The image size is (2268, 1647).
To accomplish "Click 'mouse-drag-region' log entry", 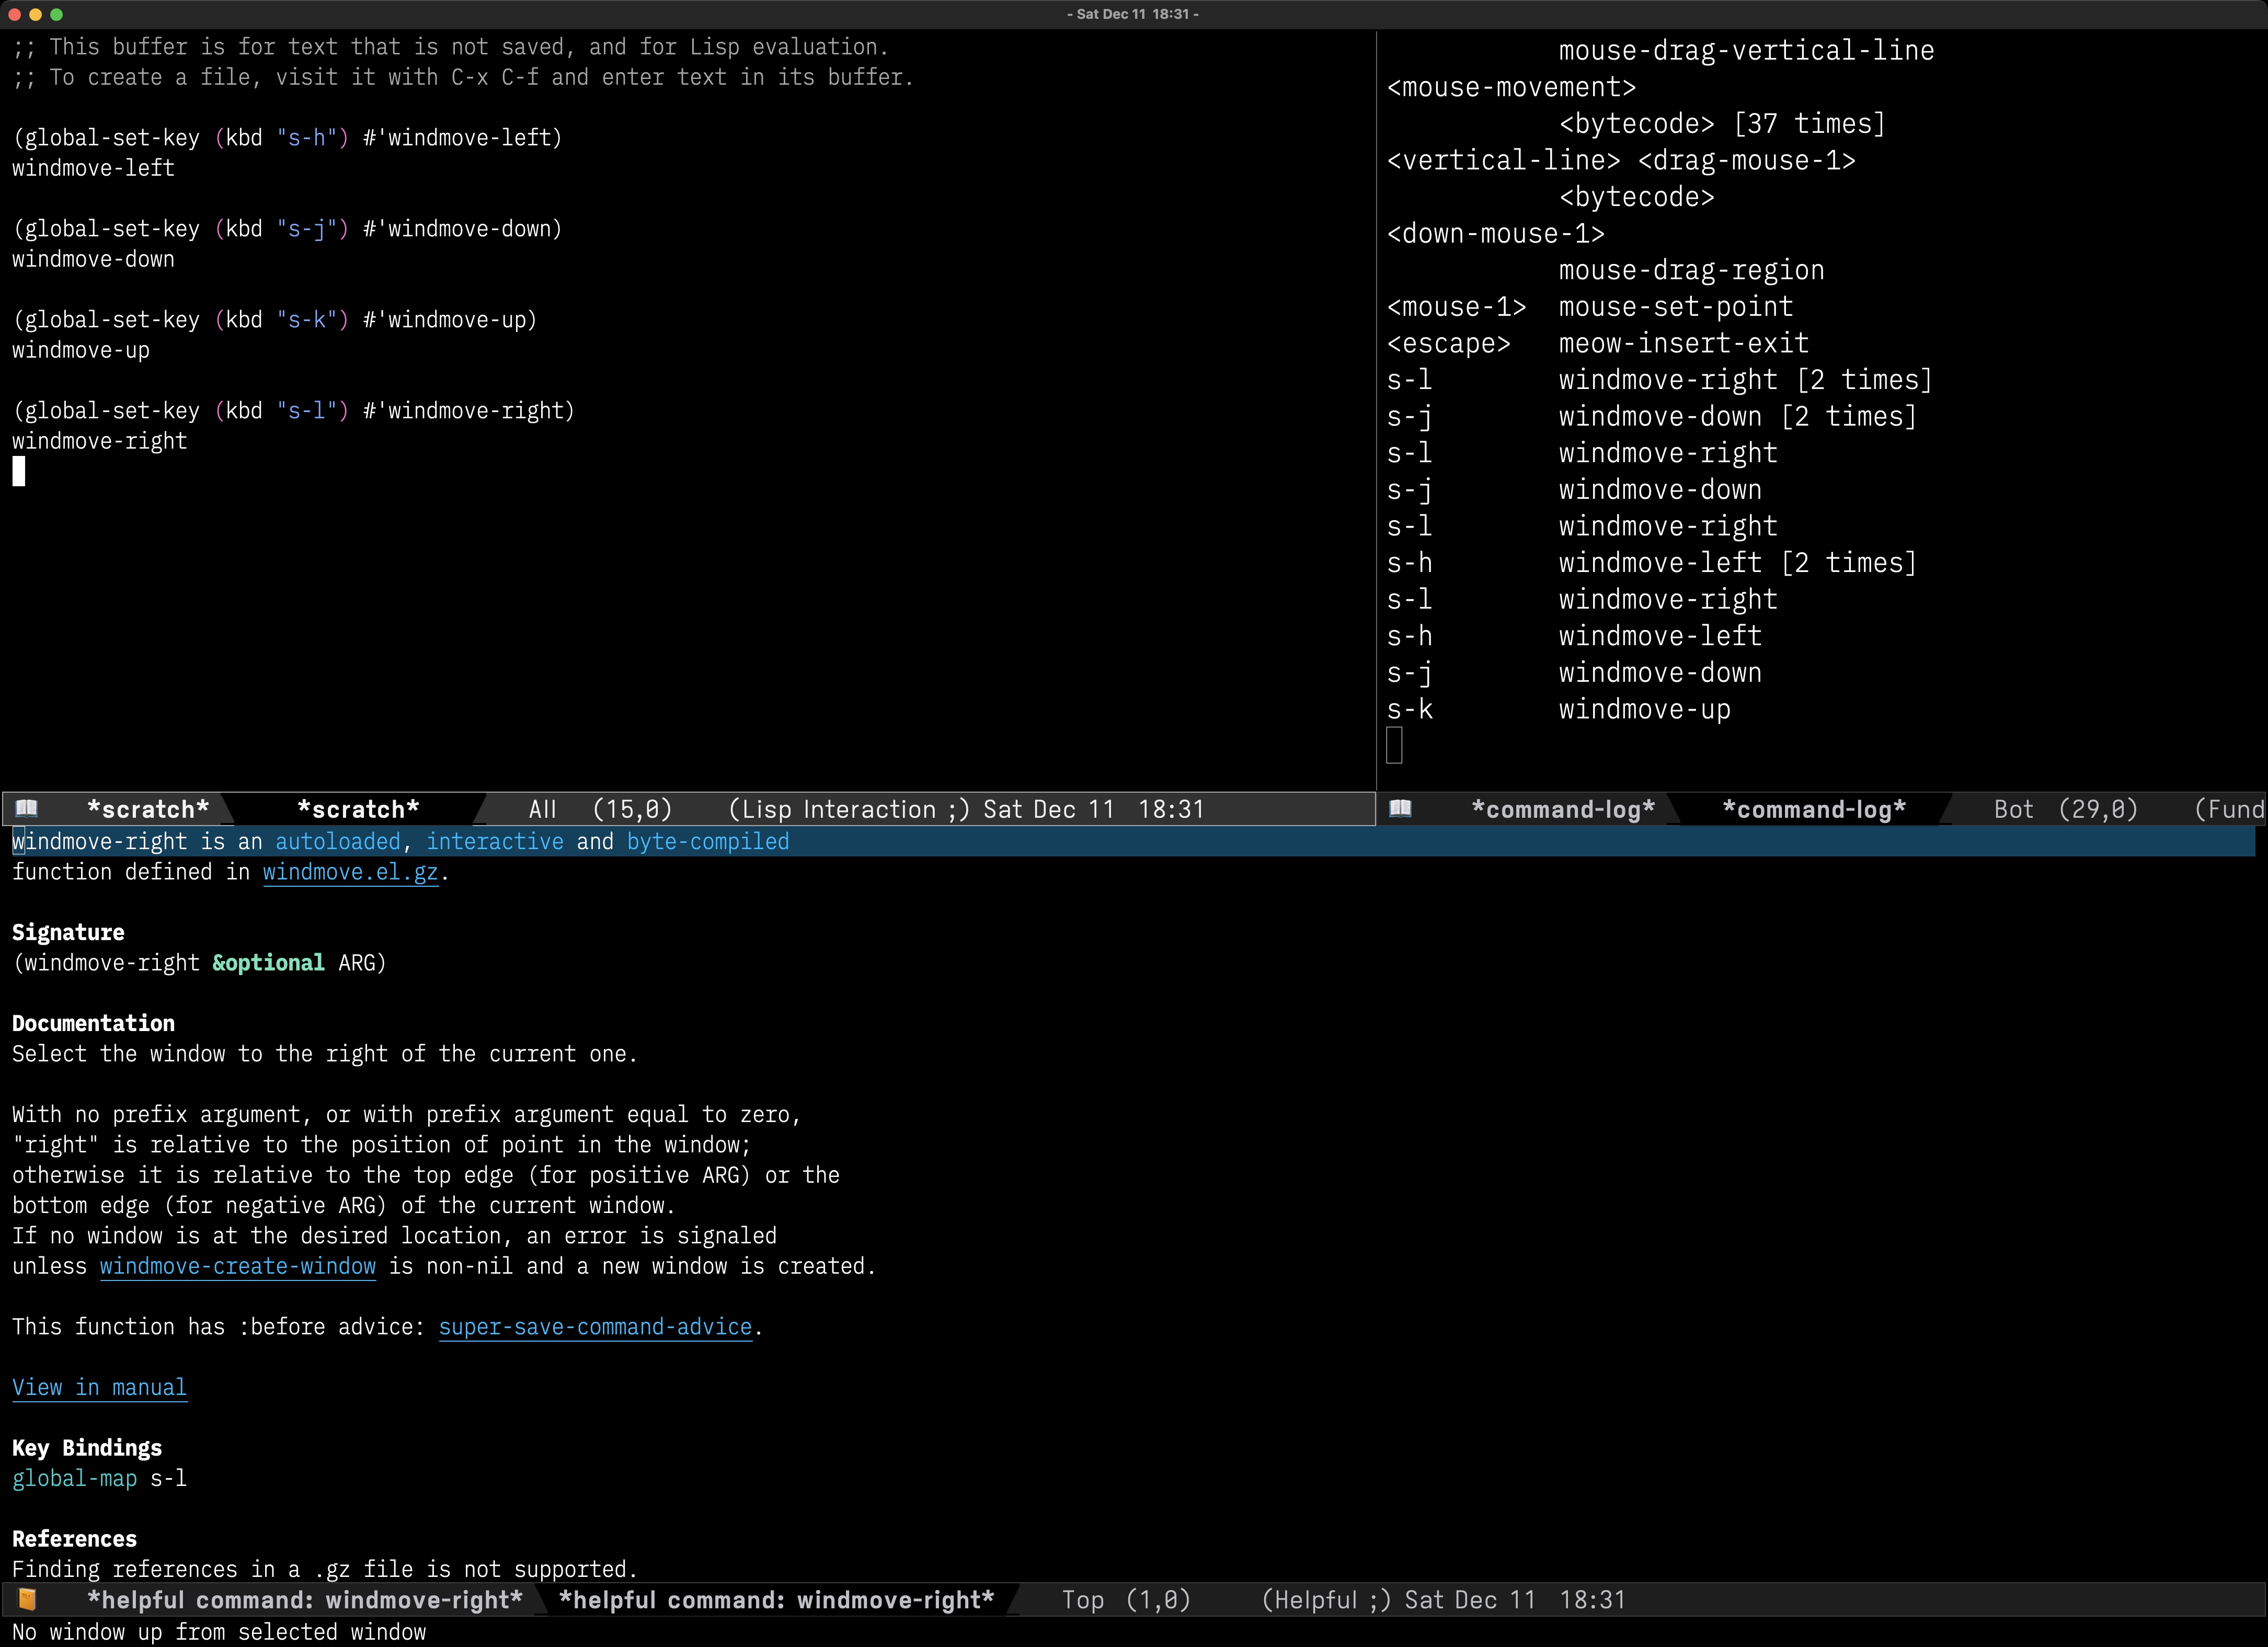I will (x=1691, y=270).
